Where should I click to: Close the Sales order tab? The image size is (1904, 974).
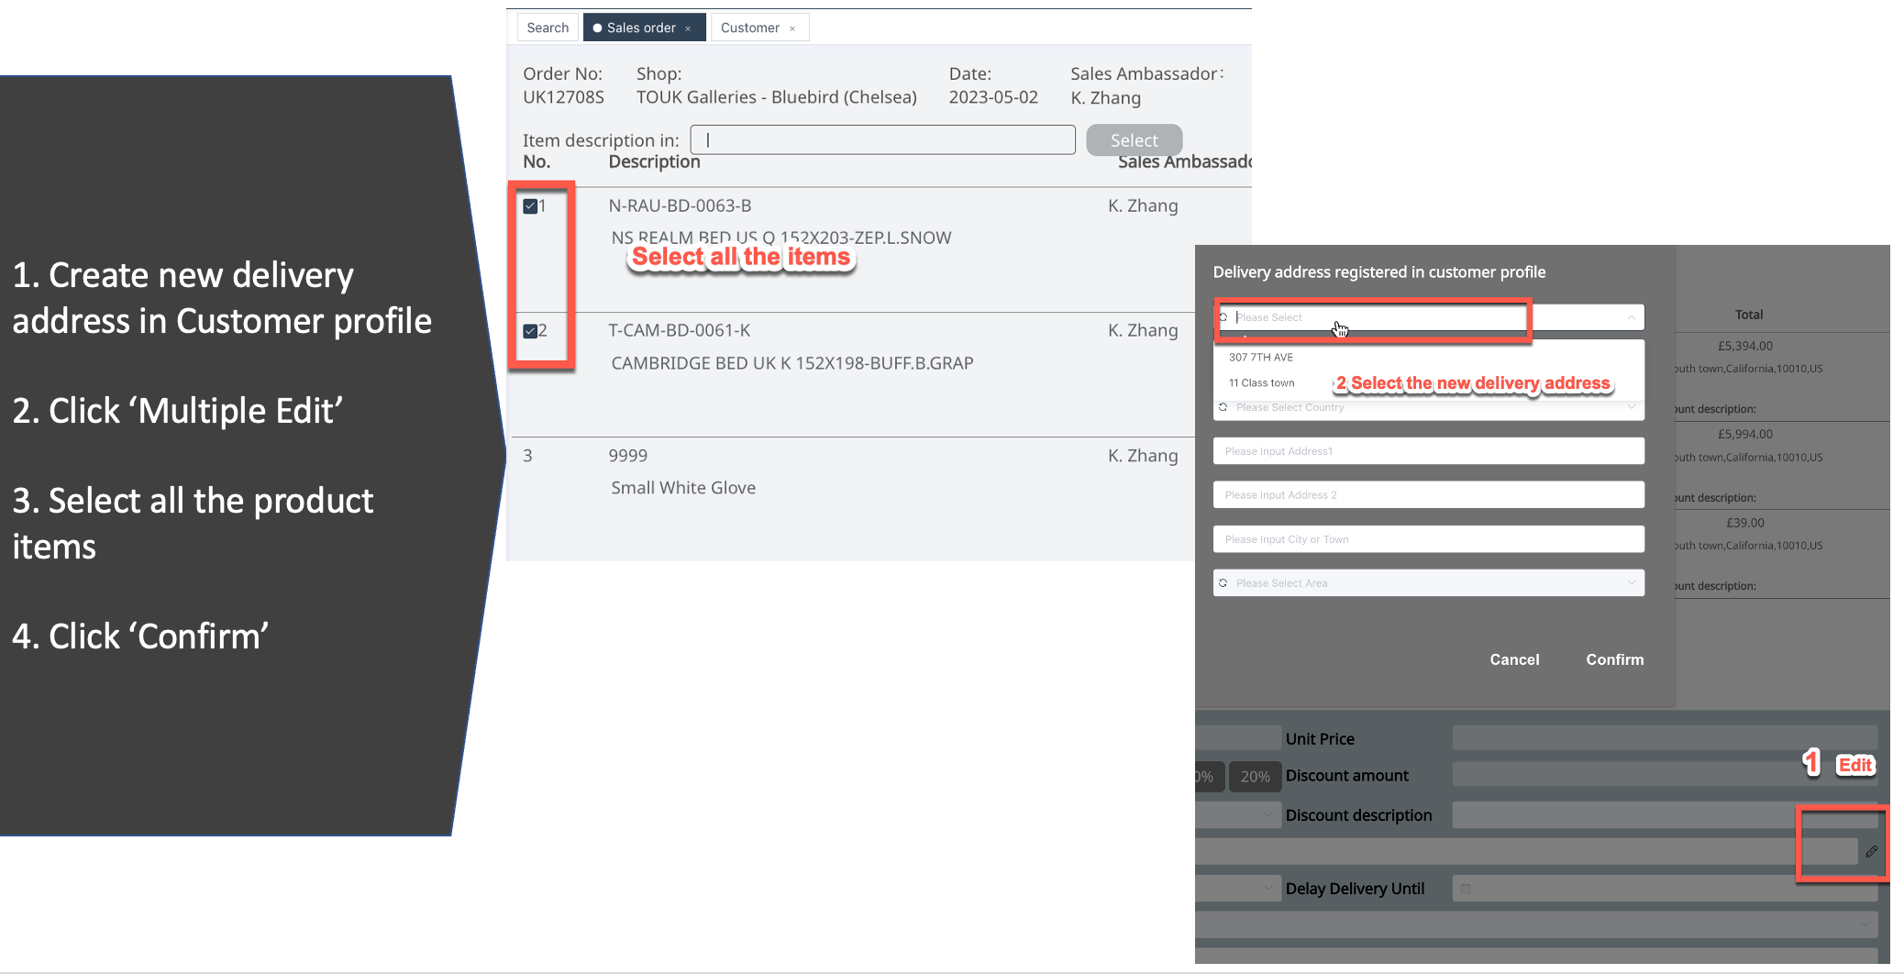[x=688, y=28]
